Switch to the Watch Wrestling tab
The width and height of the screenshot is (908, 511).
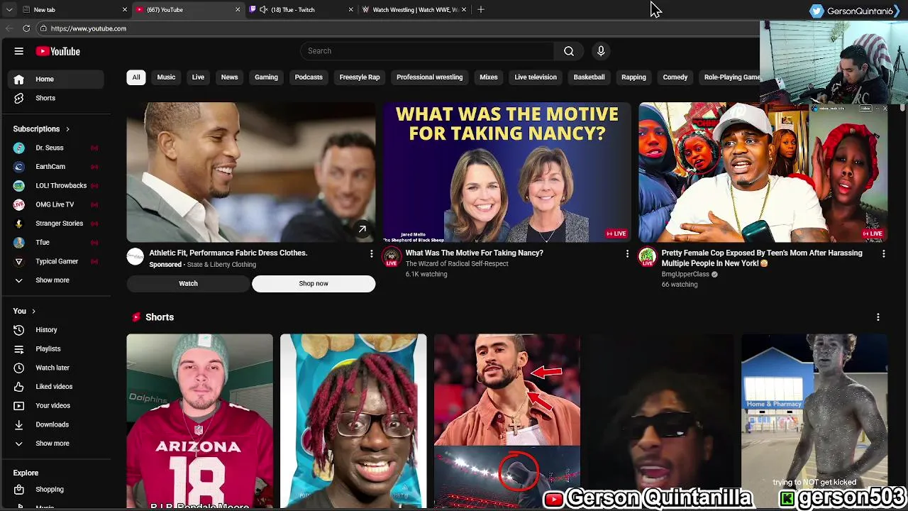pos(414,10)
